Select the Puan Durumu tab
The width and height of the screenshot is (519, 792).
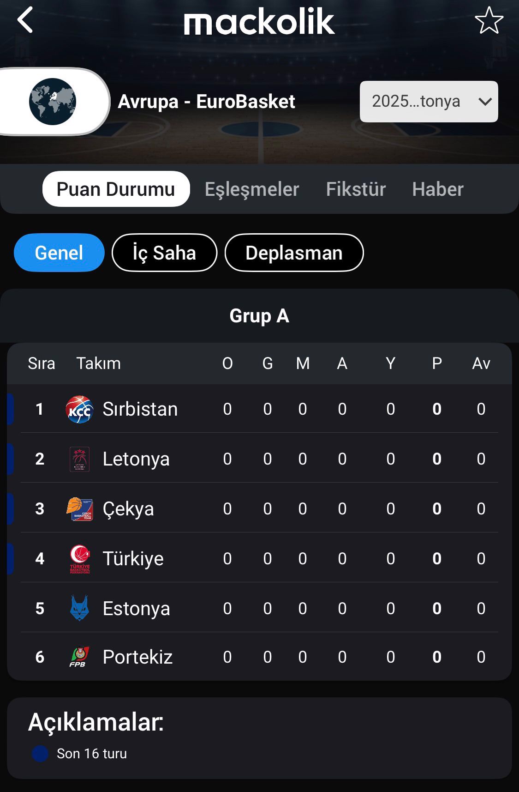tap(116, 189)
